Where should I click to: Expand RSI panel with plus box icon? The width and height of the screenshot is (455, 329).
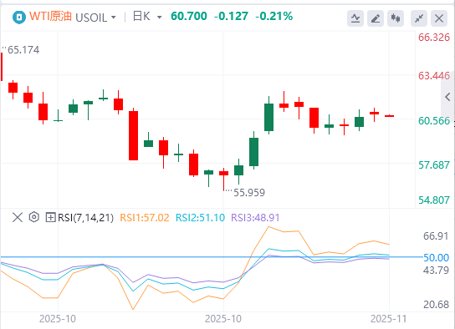50,217
